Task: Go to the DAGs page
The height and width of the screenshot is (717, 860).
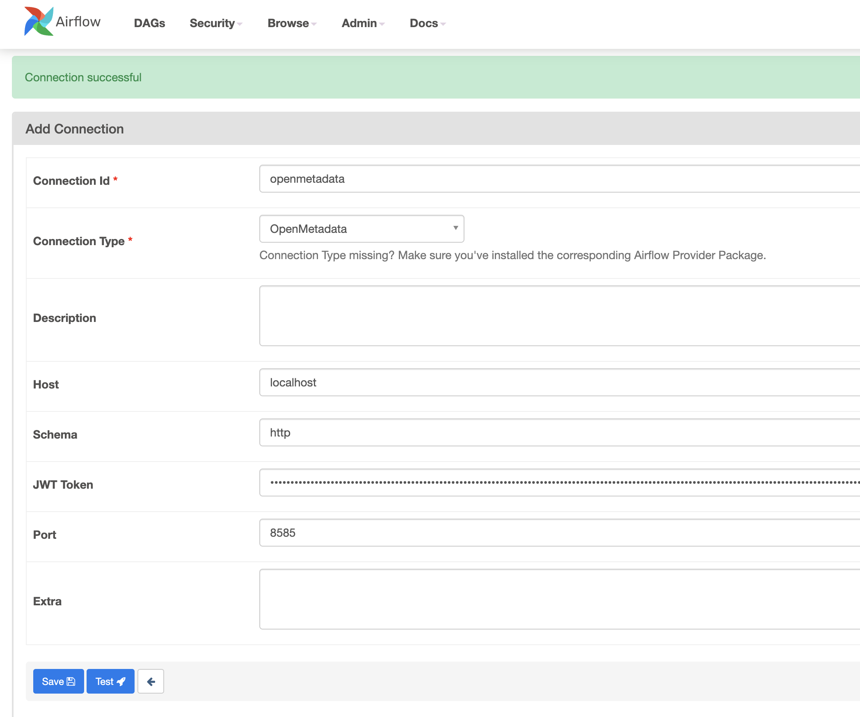Action: [149, 23]
